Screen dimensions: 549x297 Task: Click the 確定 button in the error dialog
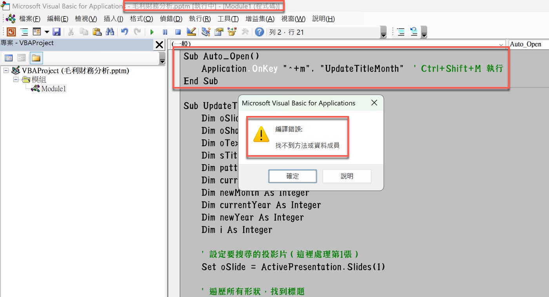pos(293,176)
